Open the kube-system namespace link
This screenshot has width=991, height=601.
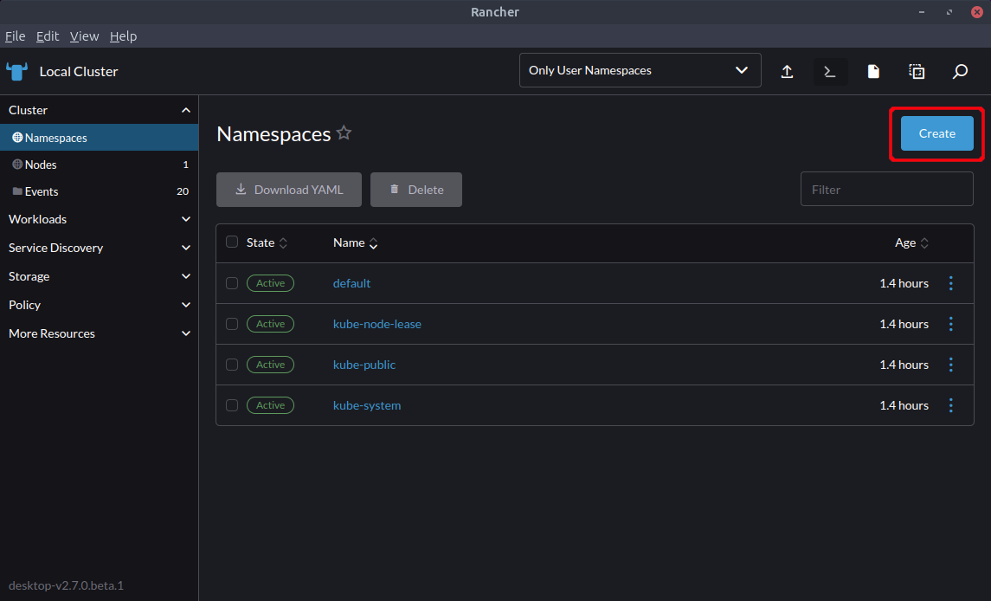pos(367,405)
